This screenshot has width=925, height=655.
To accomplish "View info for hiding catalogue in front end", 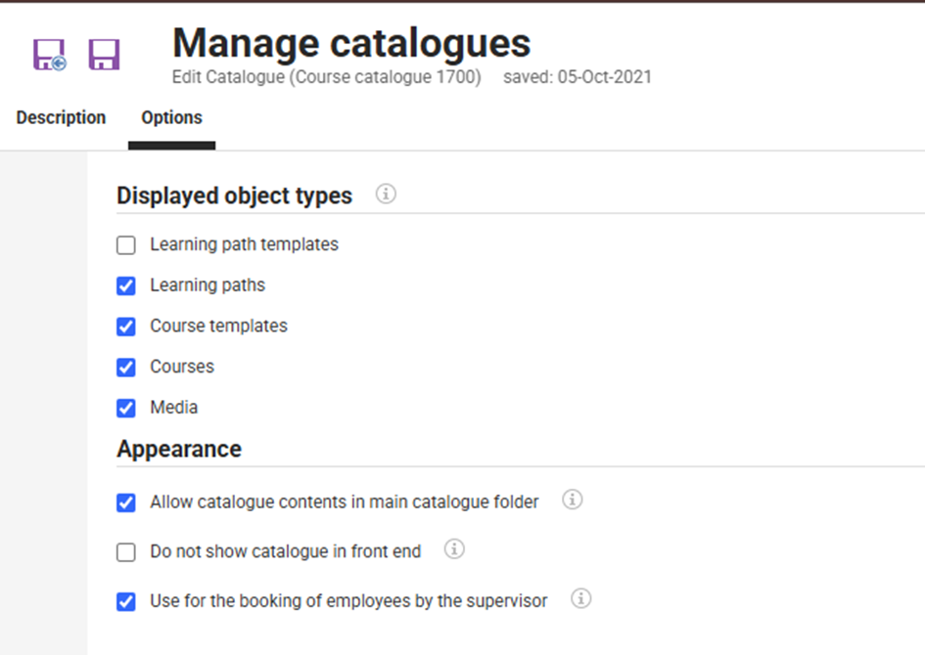I will click(453, 550).
